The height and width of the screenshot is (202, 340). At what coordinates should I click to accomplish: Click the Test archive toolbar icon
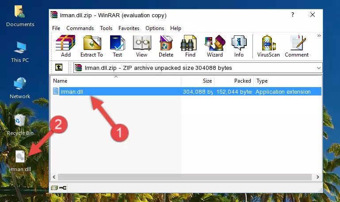(x=117, y=46)
